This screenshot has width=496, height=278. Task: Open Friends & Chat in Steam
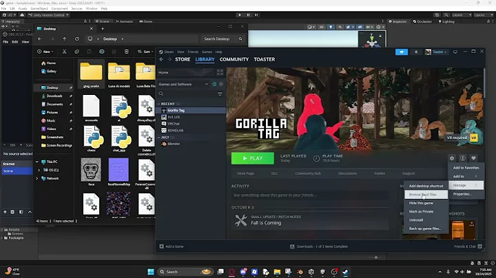tap(468, 246)
